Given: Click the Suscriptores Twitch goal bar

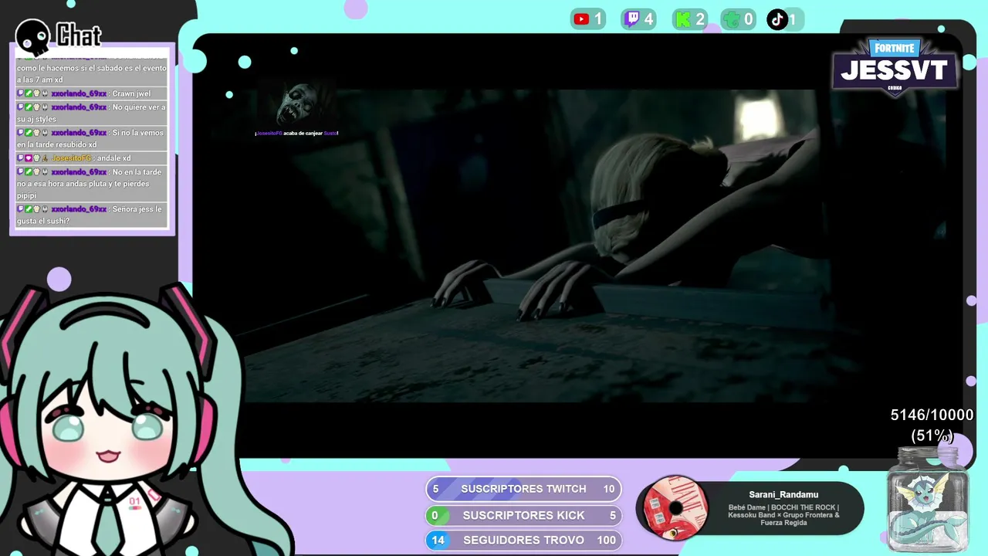Looking at the screenshot, I should click(x=523, y=489).
